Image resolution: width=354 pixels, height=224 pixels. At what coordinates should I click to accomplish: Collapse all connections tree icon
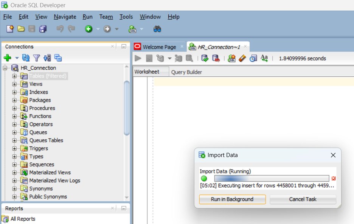coord(58,58)
